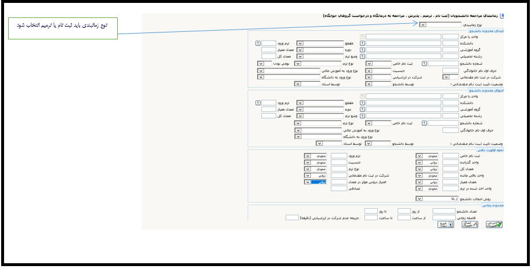
Task: Click the بررسی تغییرات check-changes button
Action: (494, 224)
